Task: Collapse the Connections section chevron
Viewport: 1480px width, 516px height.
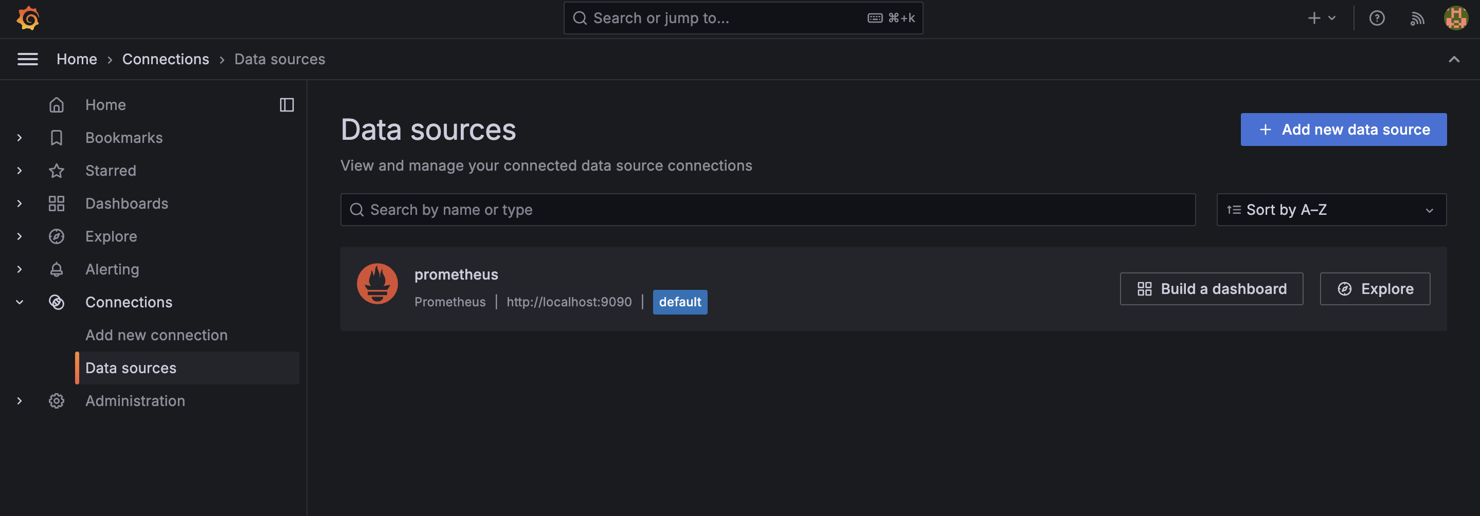Action: (20, 302)
